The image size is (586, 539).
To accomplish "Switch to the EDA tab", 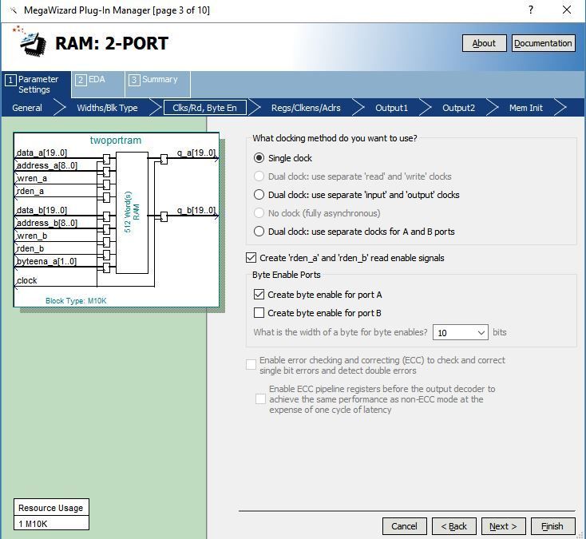I will (97, 85).
